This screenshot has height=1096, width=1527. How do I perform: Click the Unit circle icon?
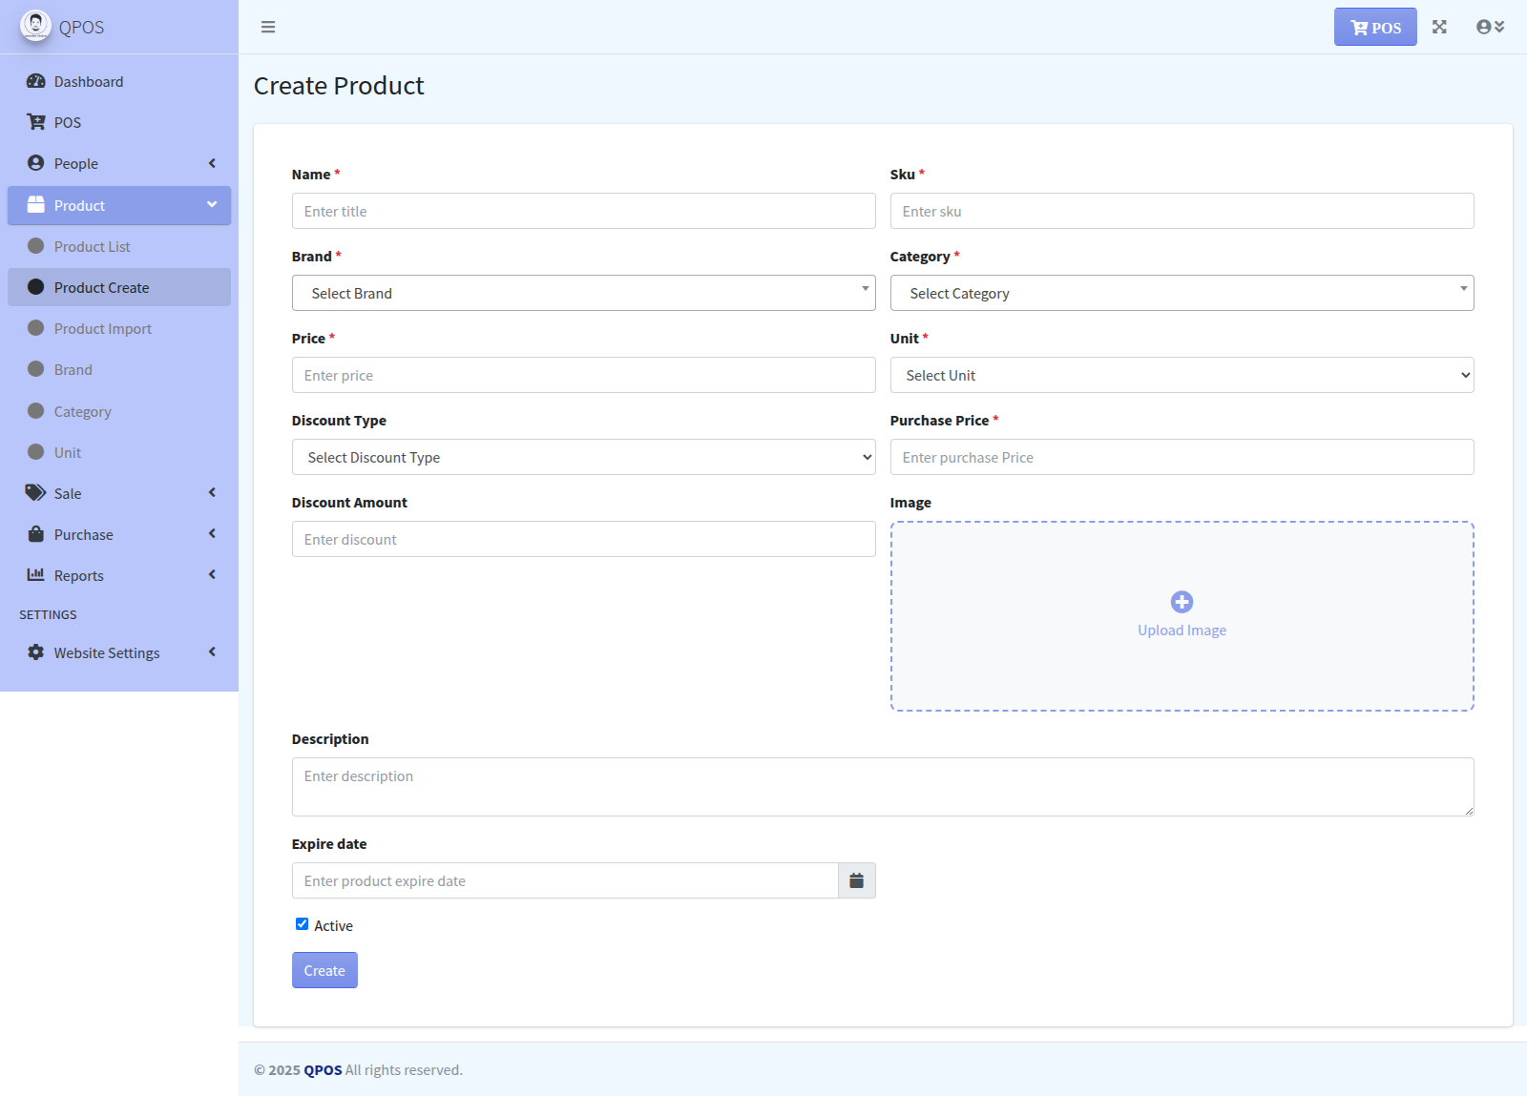coord(36,452)
